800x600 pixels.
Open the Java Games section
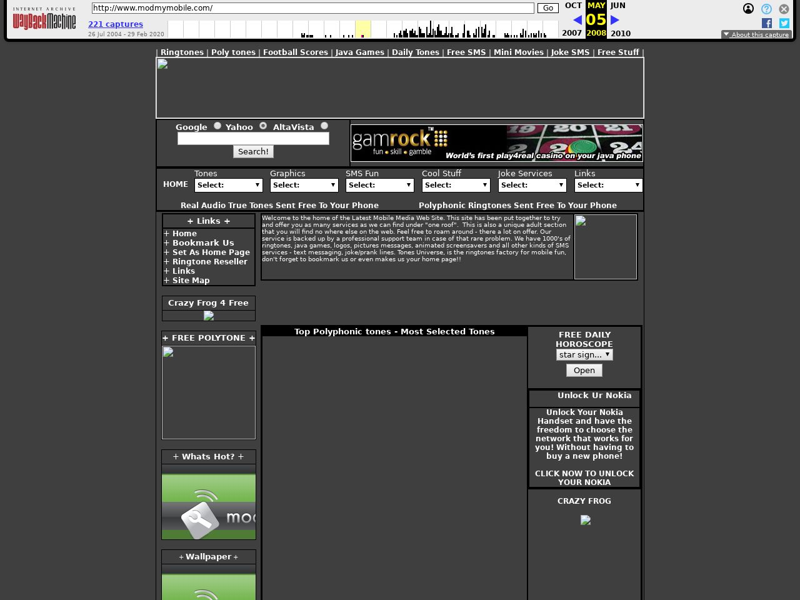[359, 52]
